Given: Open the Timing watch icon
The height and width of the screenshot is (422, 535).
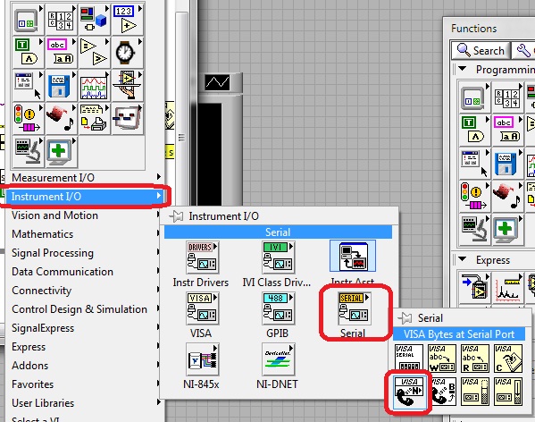Looking at the screenshot, I should [127, 52].
